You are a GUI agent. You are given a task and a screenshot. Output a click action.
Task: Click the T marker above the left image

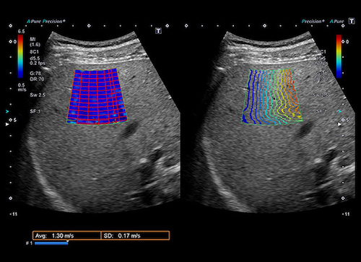(158, 31)
